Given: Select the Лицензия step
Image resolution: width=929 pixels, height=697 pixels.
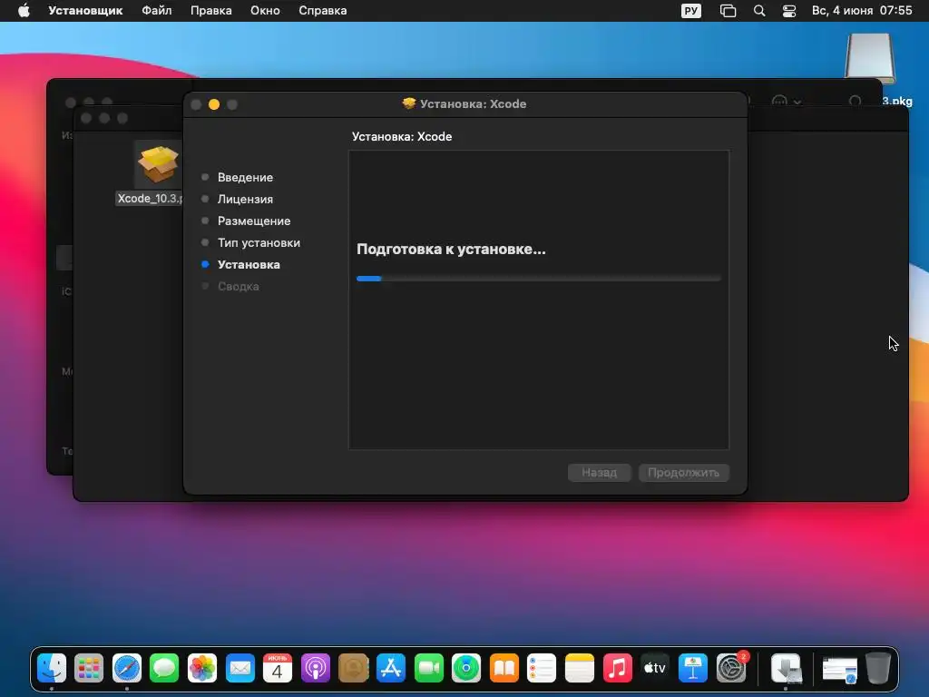Looking at the screenshot, I should (x=245, y=199).
